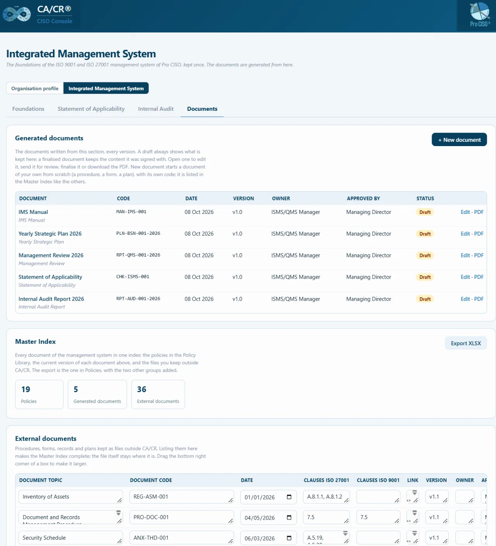Click the 5 Generated documents count card

click(97, 394)
